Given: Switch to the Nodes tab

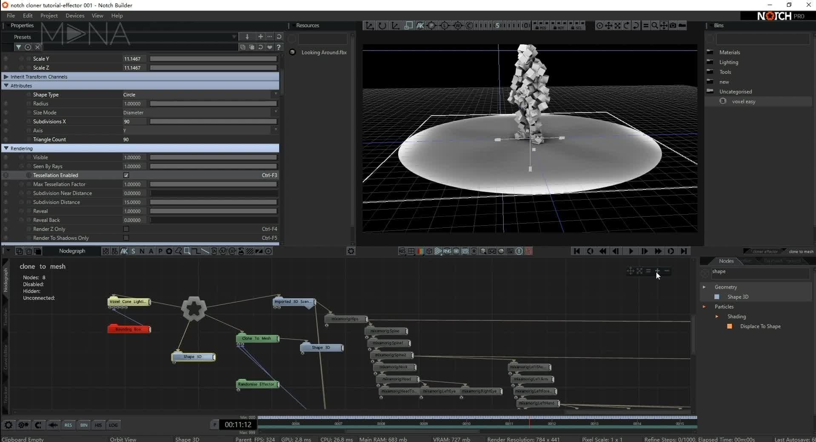Looking at the screenshot, I should (726, 261).
